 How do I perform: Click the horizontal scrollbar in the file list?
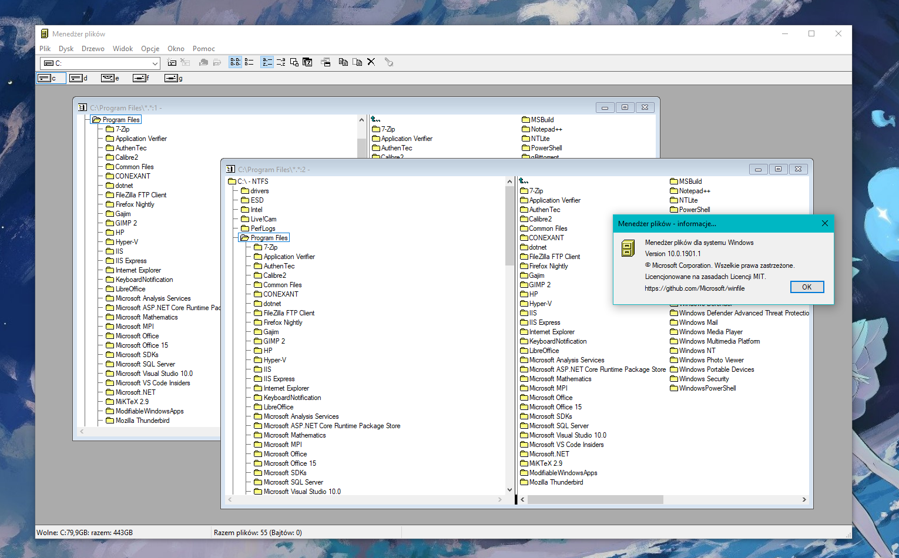click(595, 500)
